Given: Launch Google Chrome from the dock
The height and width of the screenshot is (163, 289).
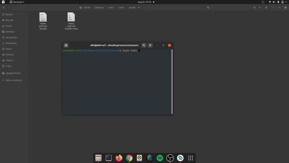Looking at the screenshot, I should point(129,158).
